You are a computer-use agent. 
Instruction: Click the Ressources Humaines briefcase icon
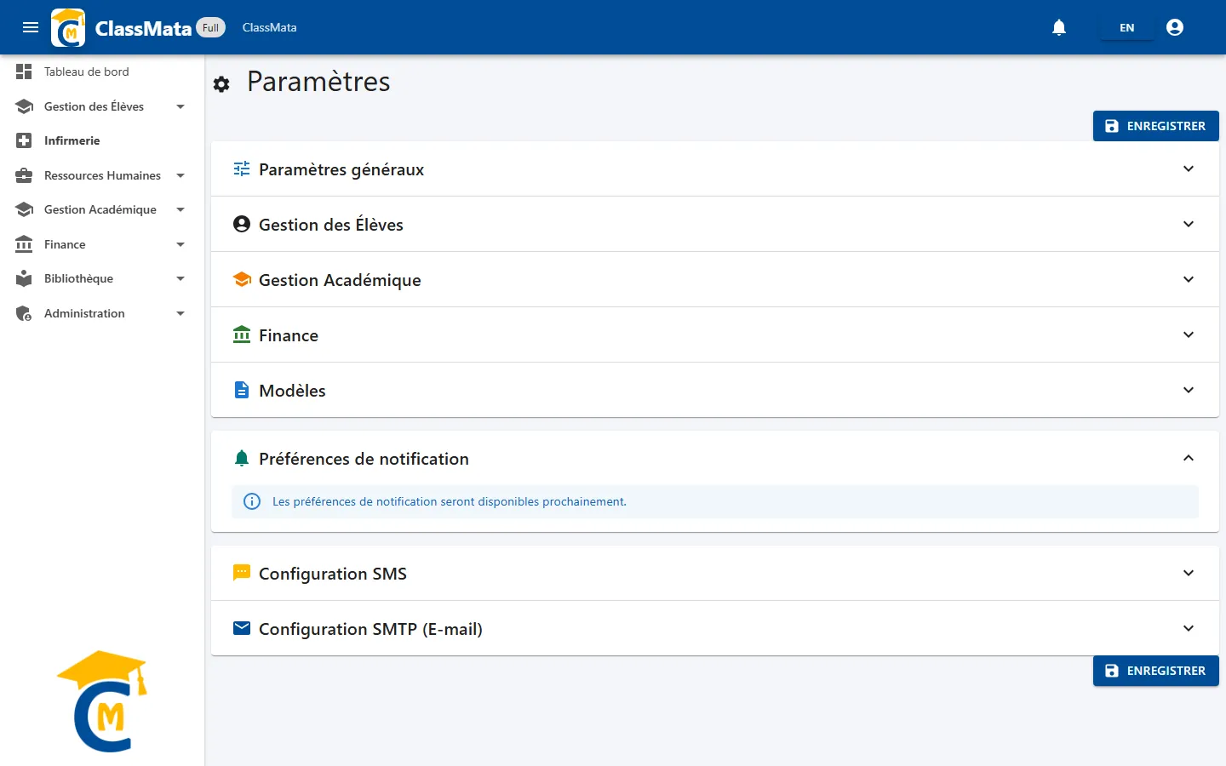[24, 175]
